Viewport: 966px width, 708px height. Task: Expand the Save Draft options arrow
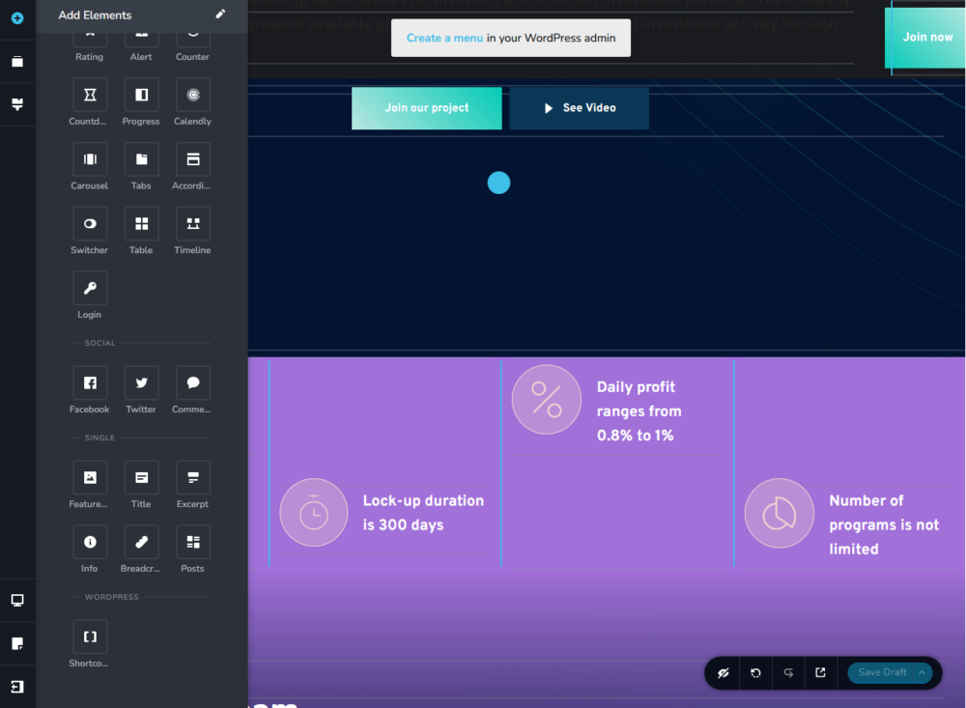(923, 673)
